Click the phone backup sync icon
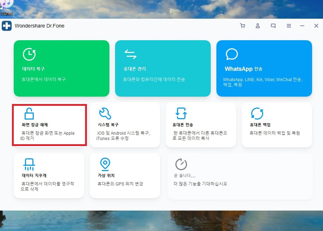This screenshot has width=323, height=231. pos(257,113)
